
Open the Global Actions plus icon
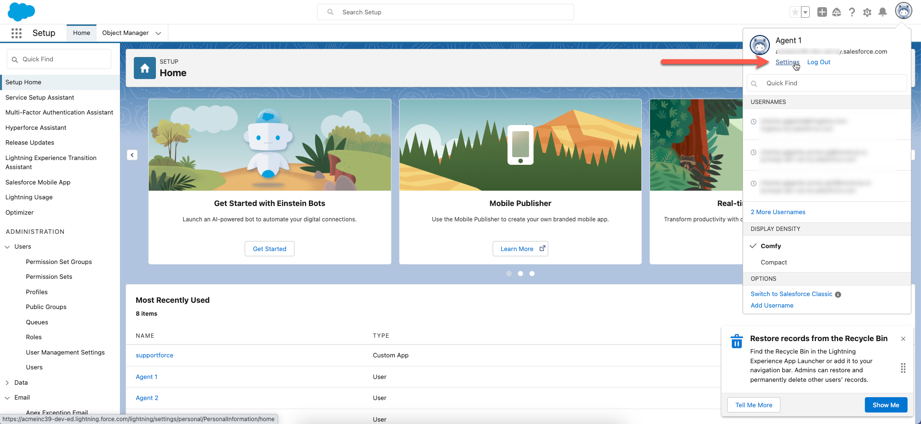[822, 12]
